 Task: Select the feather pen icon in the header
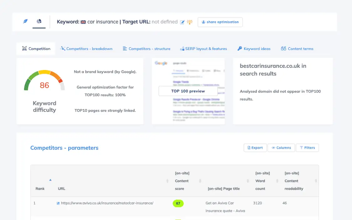pos(25,22)
